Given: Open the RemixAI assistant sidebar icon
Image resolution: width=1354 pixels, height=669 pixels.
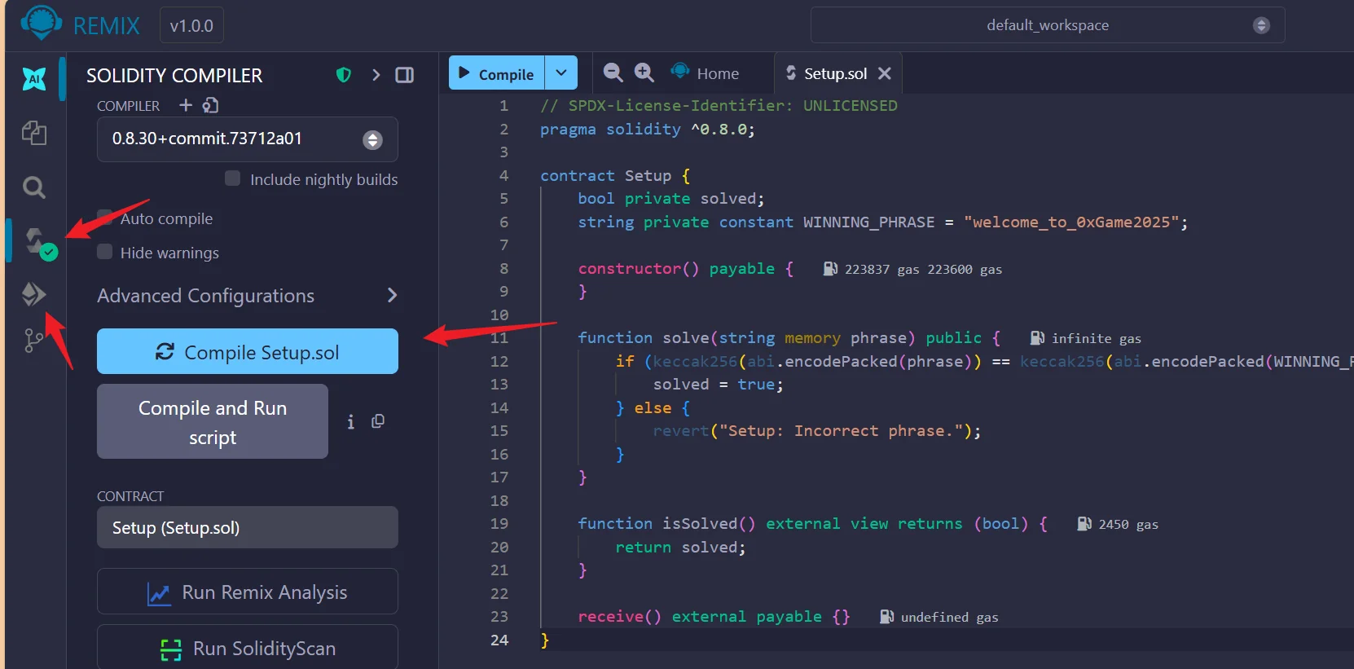Looking at the screenshot, I should click(x=34, y=78).
